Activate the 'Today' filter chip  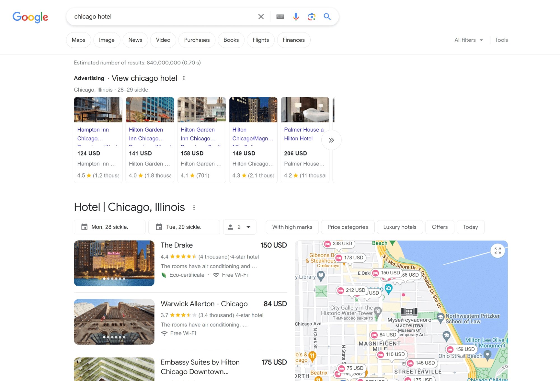[x=470, y=227]
